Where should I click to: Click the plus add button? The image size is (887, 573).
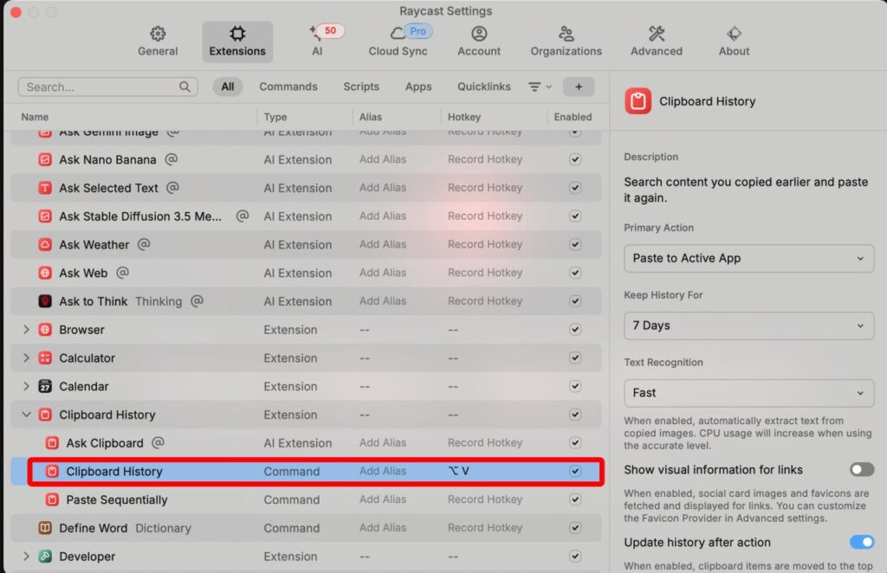pos(579,87)
